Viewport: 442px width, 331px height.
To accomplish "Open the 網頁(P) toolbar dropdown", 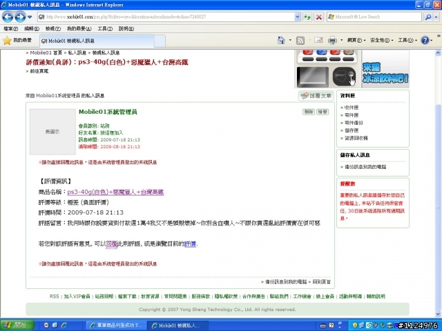I will 356,41.
